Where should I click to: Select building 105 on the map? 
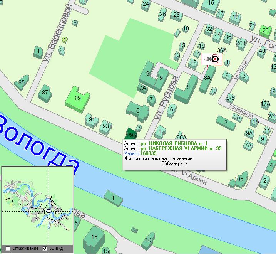[239, 179]
